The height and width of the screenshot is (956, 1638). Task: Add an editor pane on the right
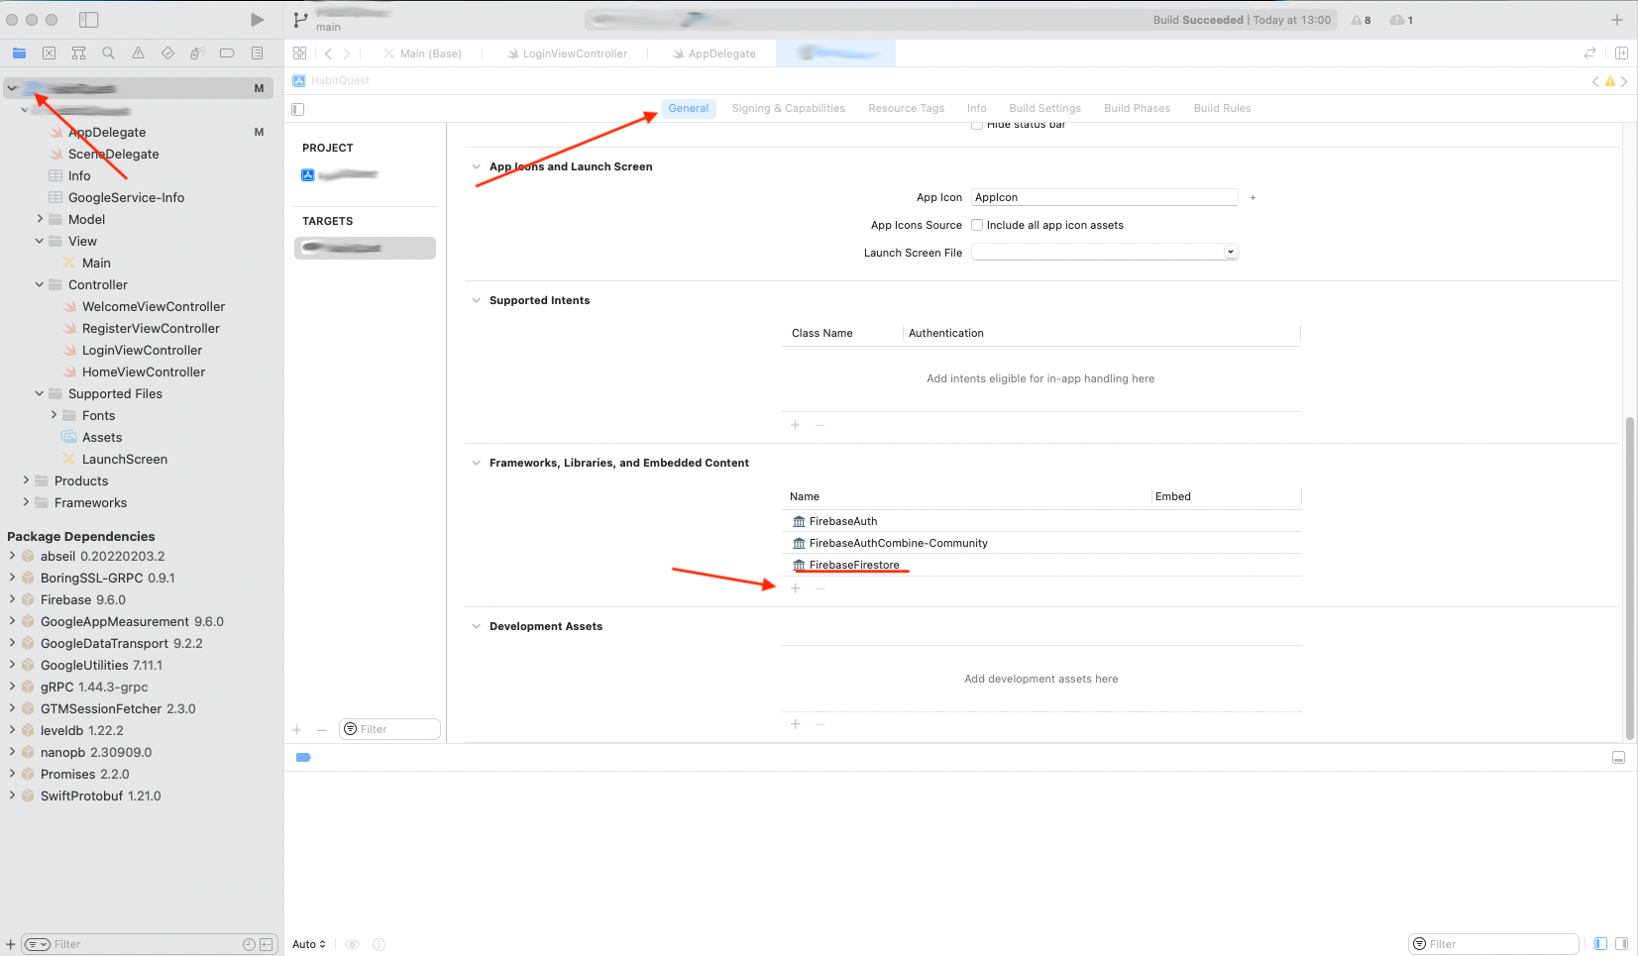pos(1621,53)
